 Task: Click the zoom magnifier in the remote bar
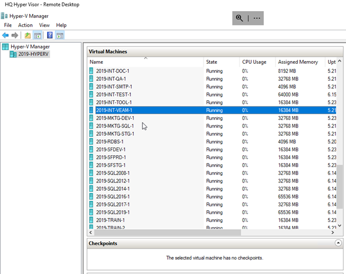(239, 18)
